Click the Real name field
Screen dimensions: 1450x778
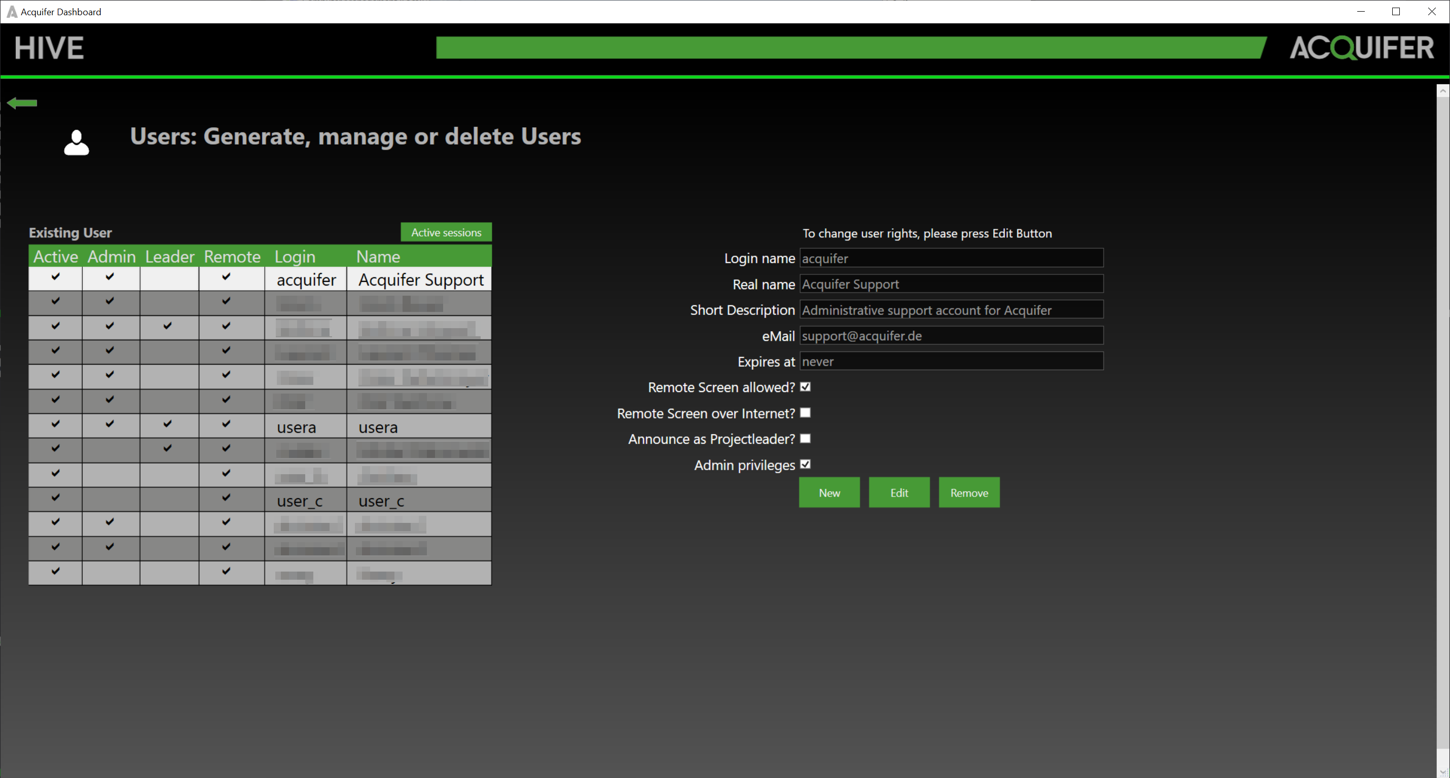pos(951,285)
